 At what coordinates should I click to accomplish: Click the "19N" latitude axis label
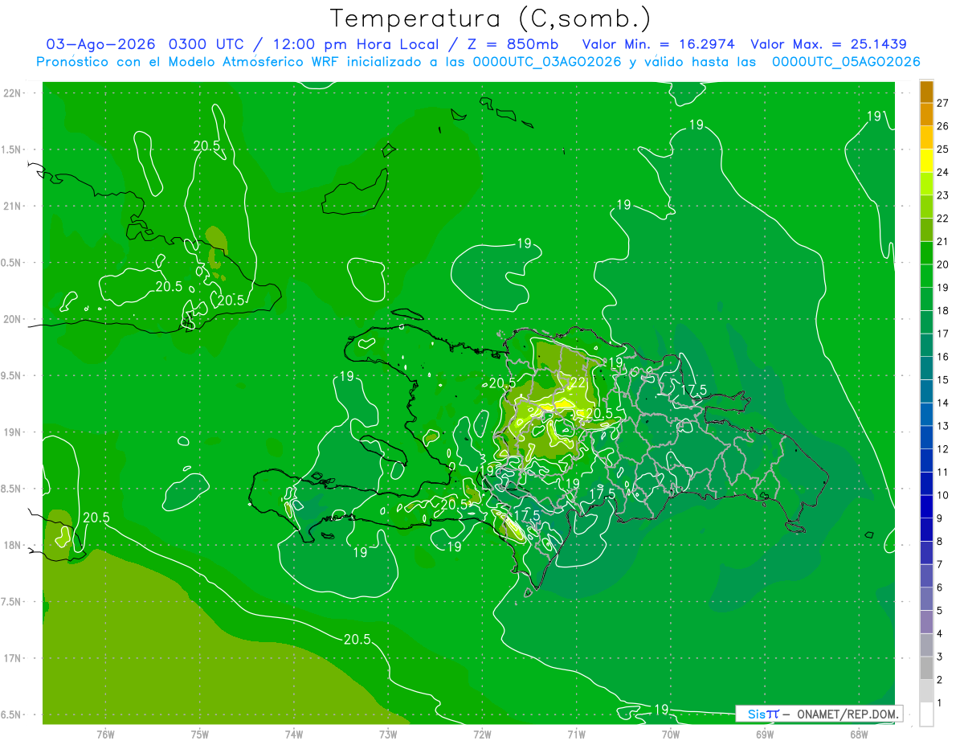pos(14,432)
